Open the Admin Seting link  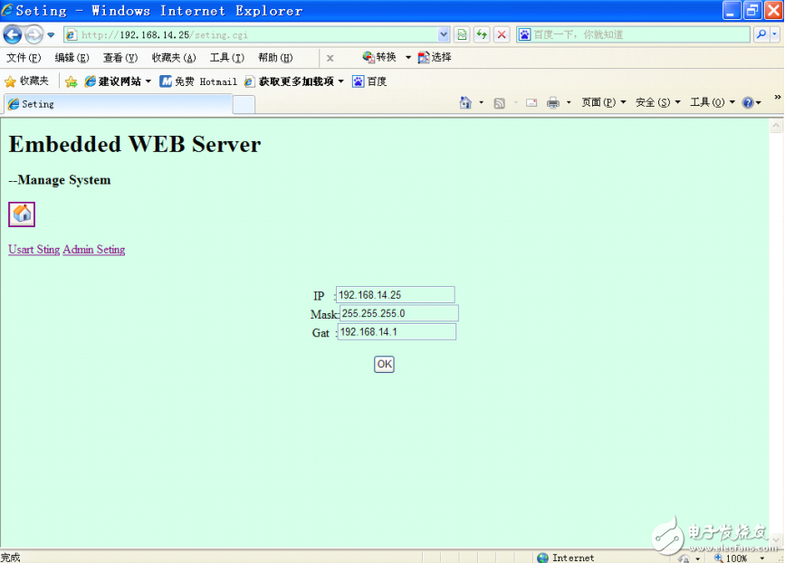[x=93, y=249]
